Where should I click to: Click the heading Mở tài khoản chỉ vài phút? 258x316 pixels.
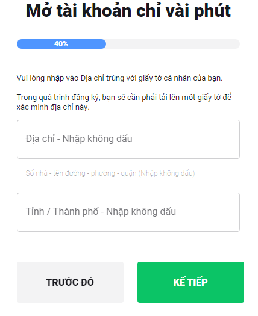tap(128, 11)
